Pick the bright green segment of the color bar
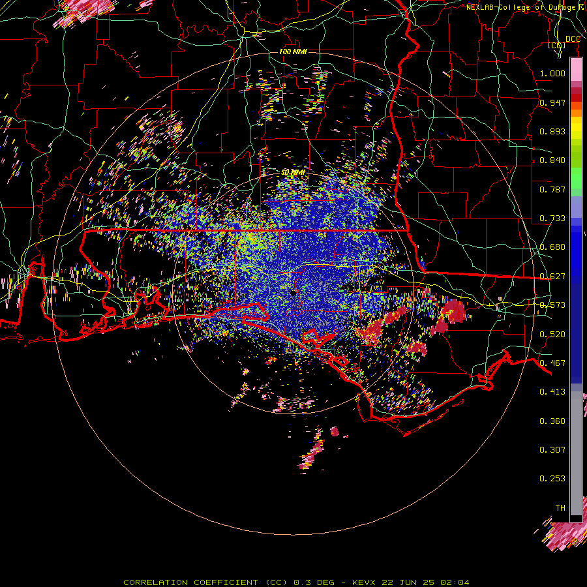The height and width of the screenshot is (587, 587). coord(576,178)
